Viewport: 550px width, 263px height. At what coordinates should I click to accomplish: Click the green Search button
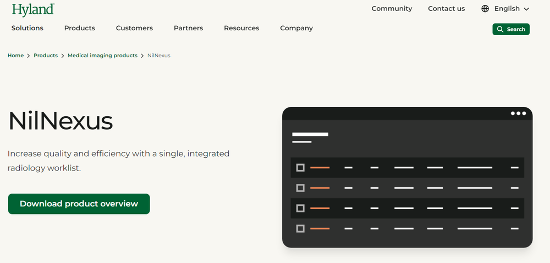[x=511, y=29]
